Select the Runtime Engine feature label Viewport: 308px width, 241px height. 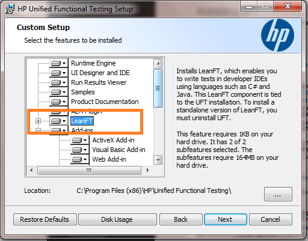(x=93, y=63)
